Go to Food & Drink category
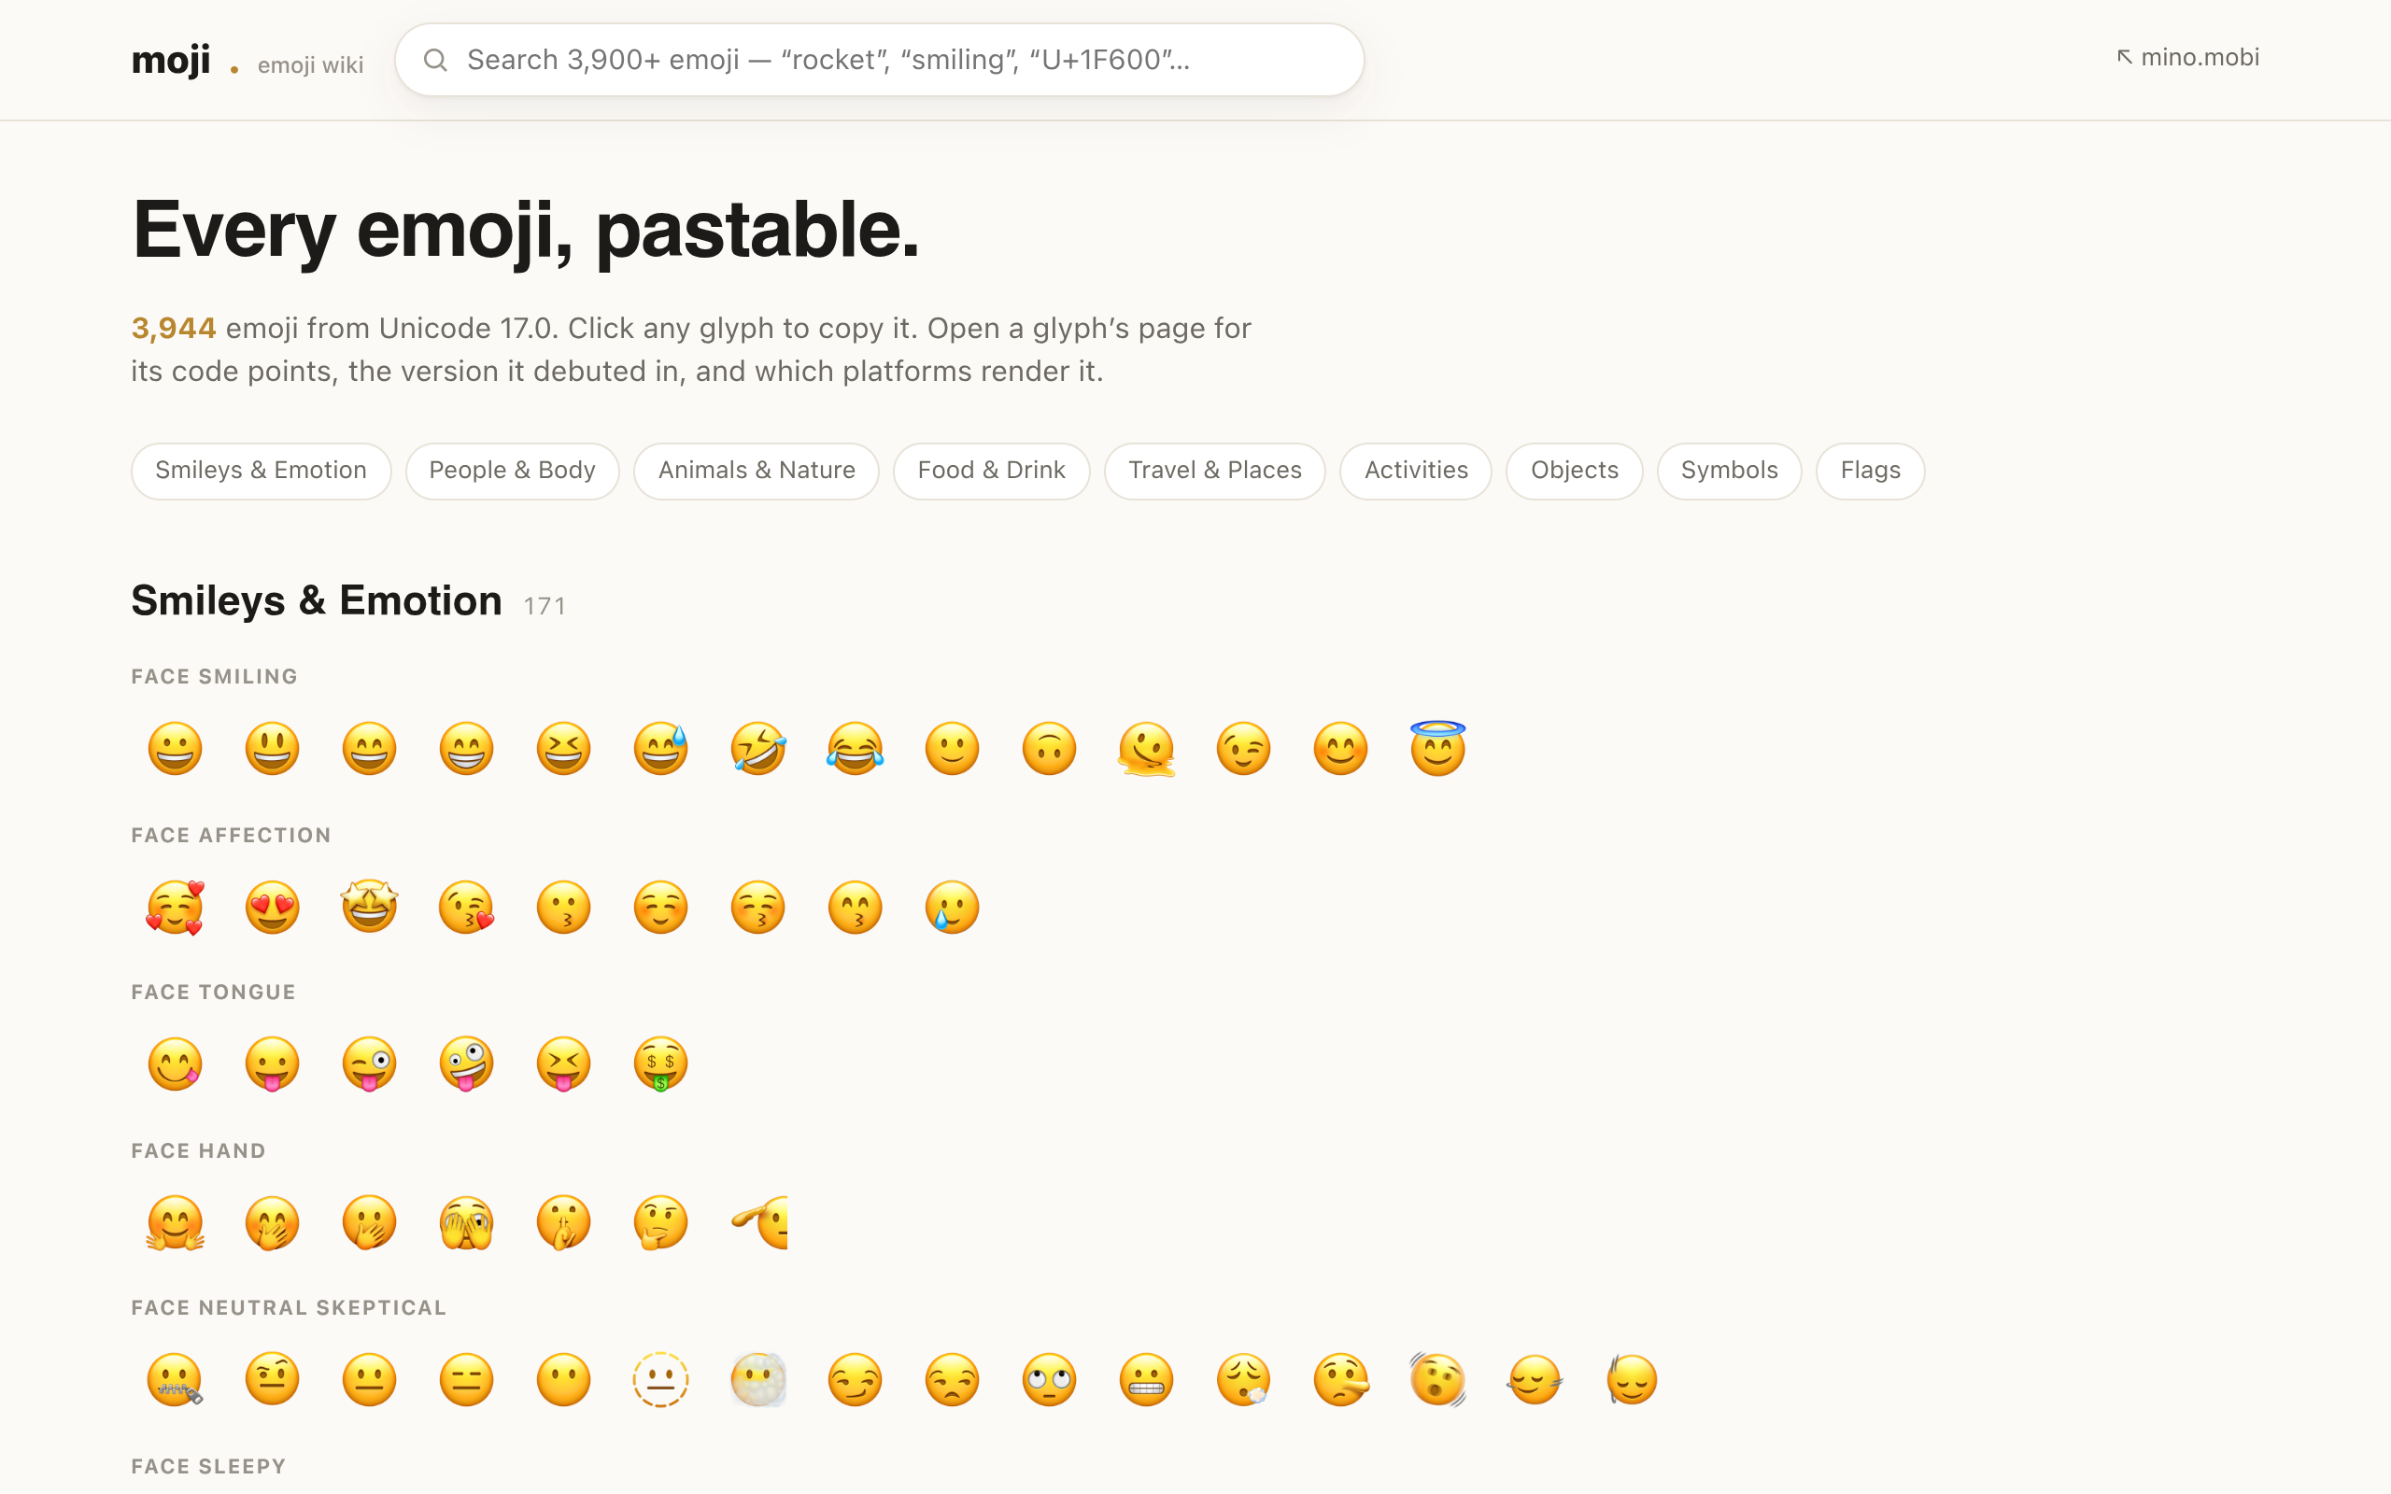Viewport: 2391px width, 1494px height. tap(991, 471)
